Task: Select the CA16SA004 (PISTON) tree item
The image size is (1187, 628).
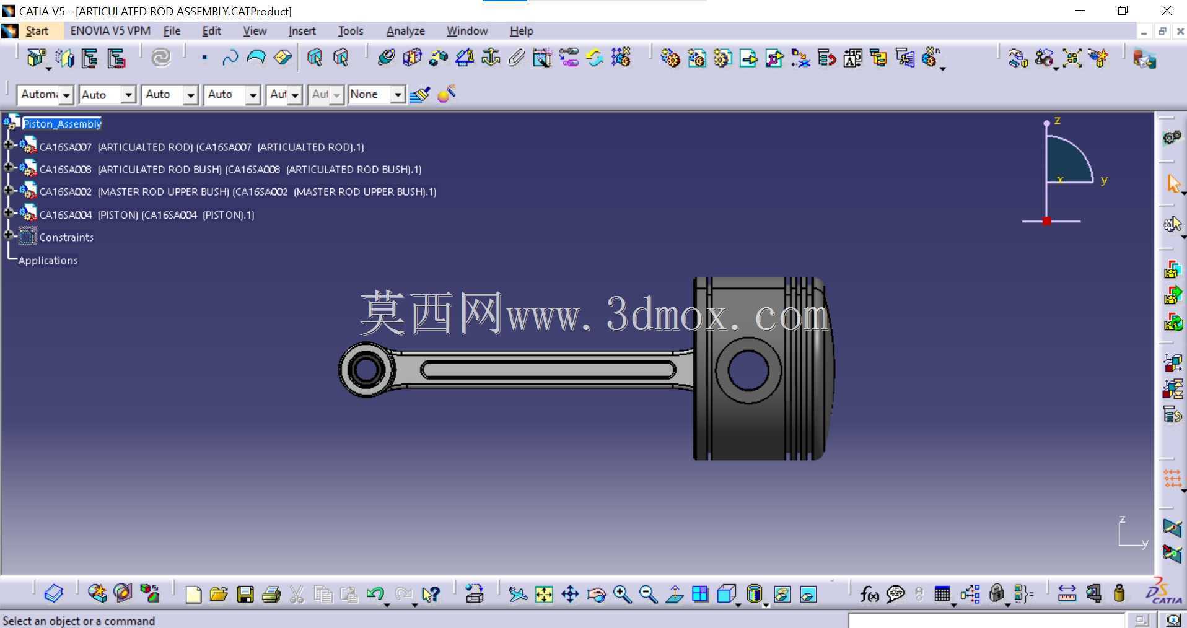Action: tap(147, 215)
